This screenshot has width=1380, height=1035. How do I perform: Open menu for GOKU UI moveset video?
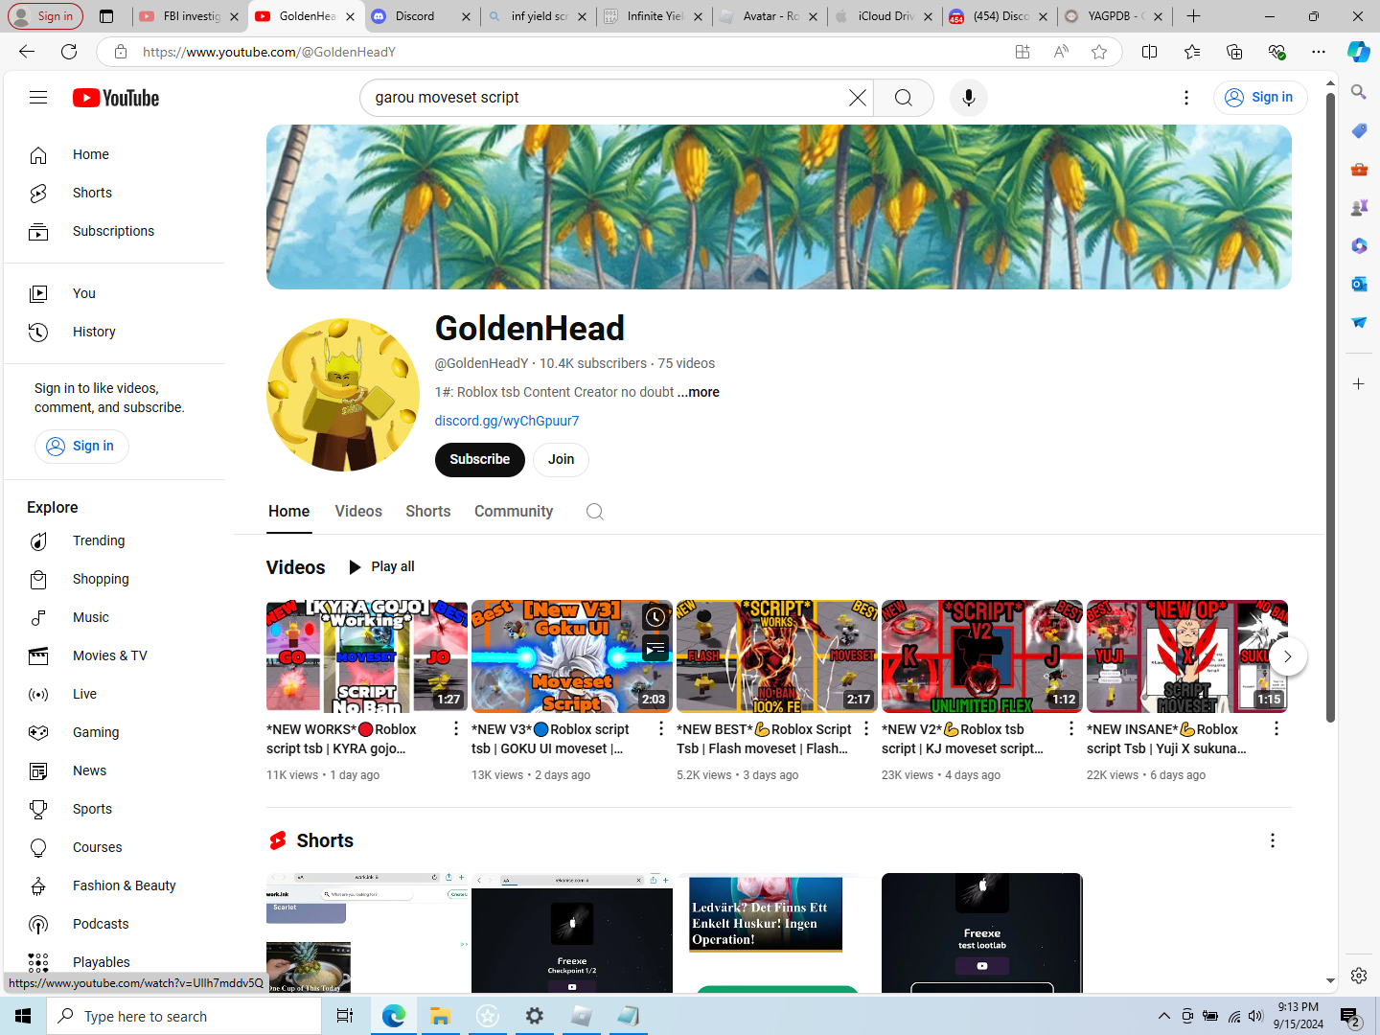pyautogui.click(x=661, y=728)
